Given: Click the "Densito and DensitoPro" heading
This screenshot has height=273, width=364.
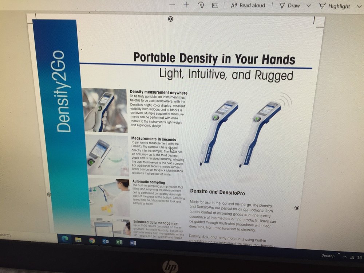Looking at the screenshot, I should [217, 192].
